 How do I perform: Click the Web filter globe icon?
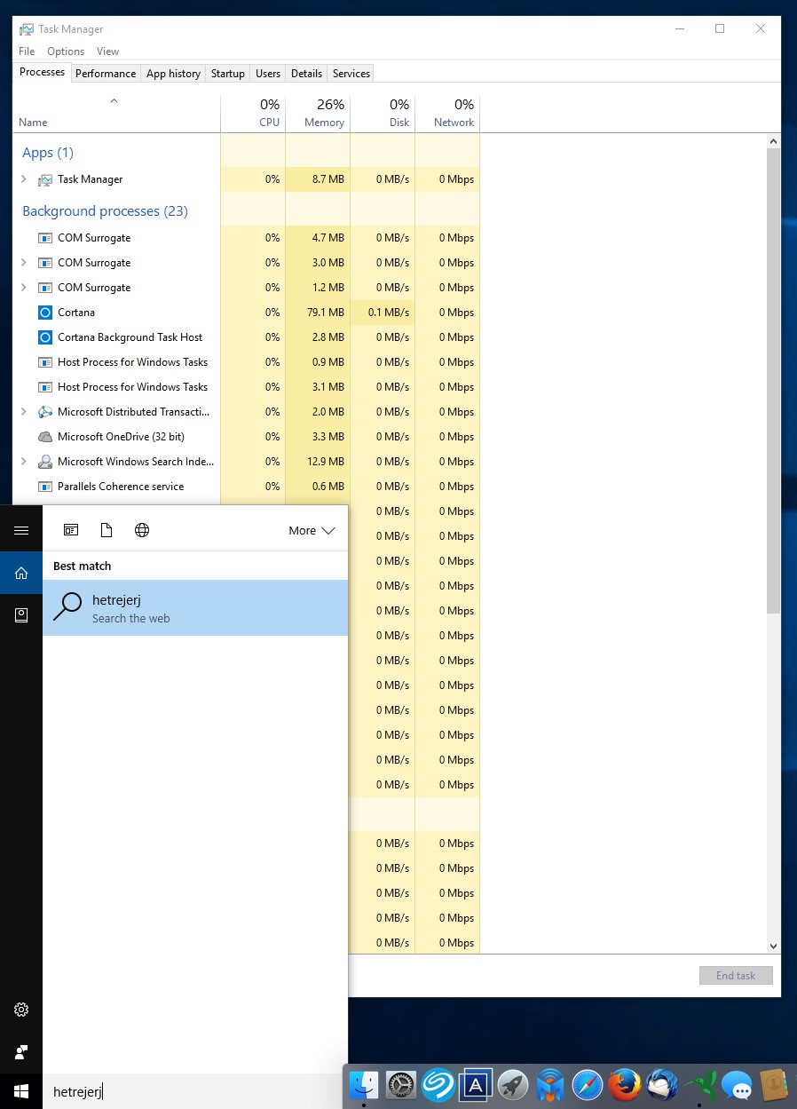[x=142, y=530]
